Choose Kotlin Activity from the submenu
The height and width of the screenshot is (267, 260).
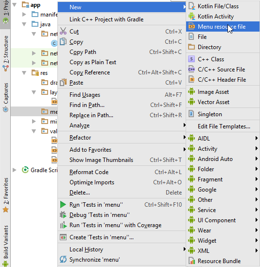pos(223,17)
